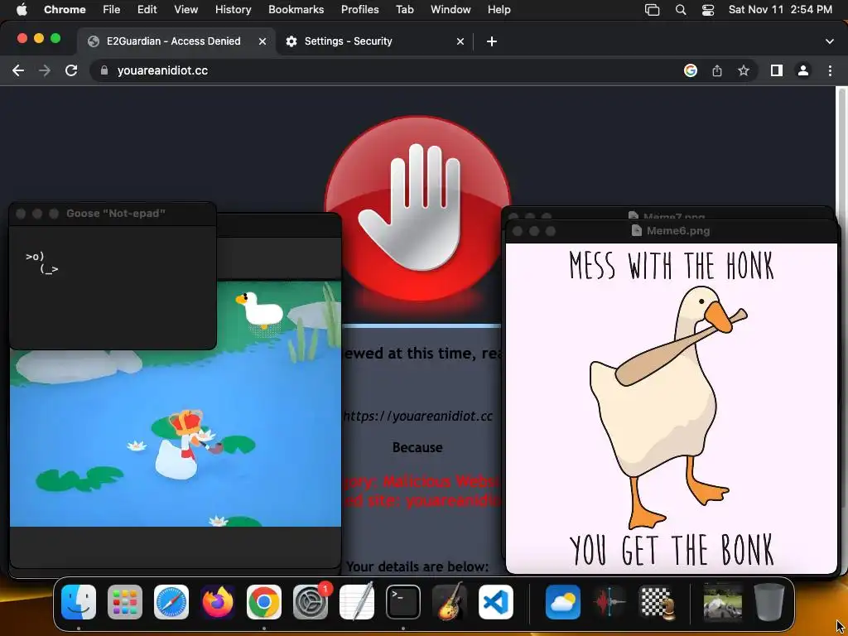848x636 pixels.
Task: Launch GarageBand from the Dock
Action: [x=450, y=601]
